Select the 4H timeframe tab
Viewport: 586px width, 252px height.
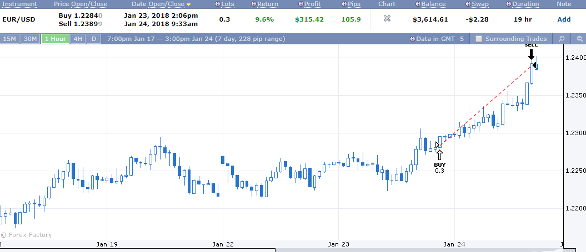click(x=78, y=39)
